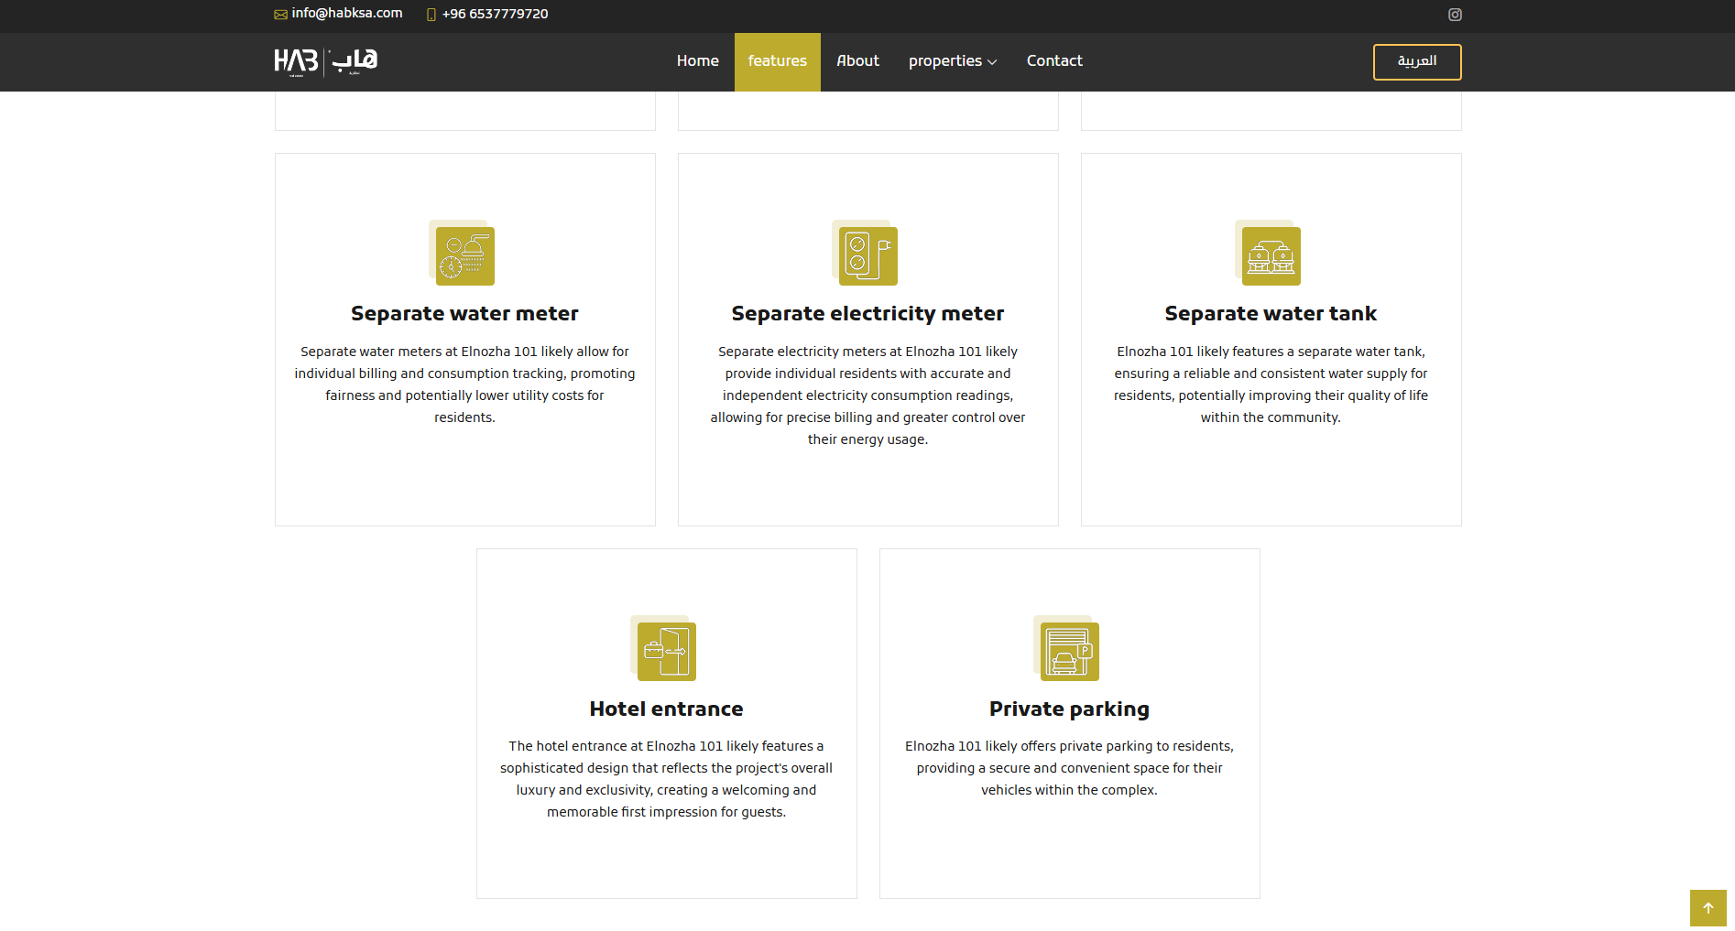This screenshot has width=1735, height=931.
Task: Switch language with the العربية button
Action: pos(1416,61)
